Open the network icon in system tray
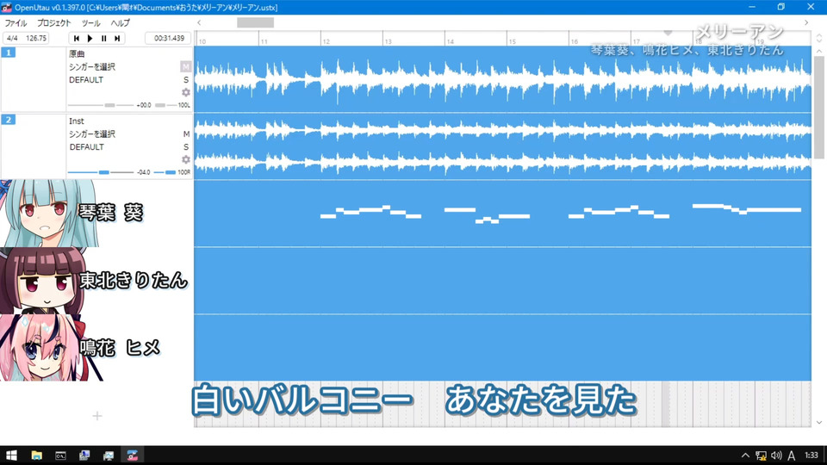This screenshot has width=827, height=465. tap(761, 456)
